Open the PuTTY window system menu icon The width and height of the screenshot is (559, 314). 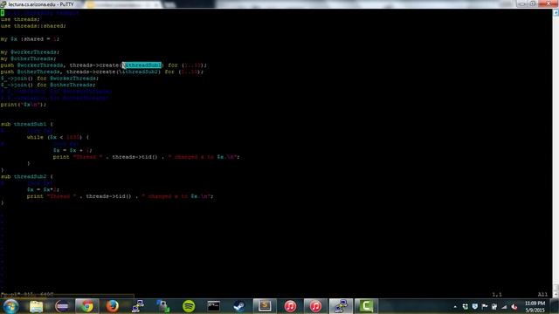(x=3, y=4)
